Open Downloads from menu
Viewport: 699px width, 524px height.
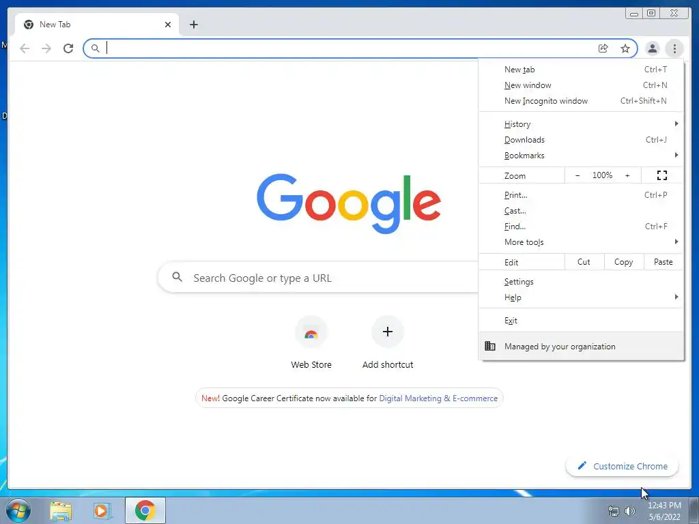tap(582, 140)
